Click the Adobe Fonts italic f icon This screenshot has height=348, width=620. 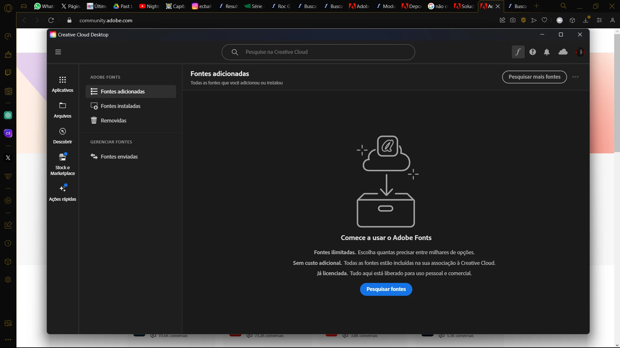518,52
